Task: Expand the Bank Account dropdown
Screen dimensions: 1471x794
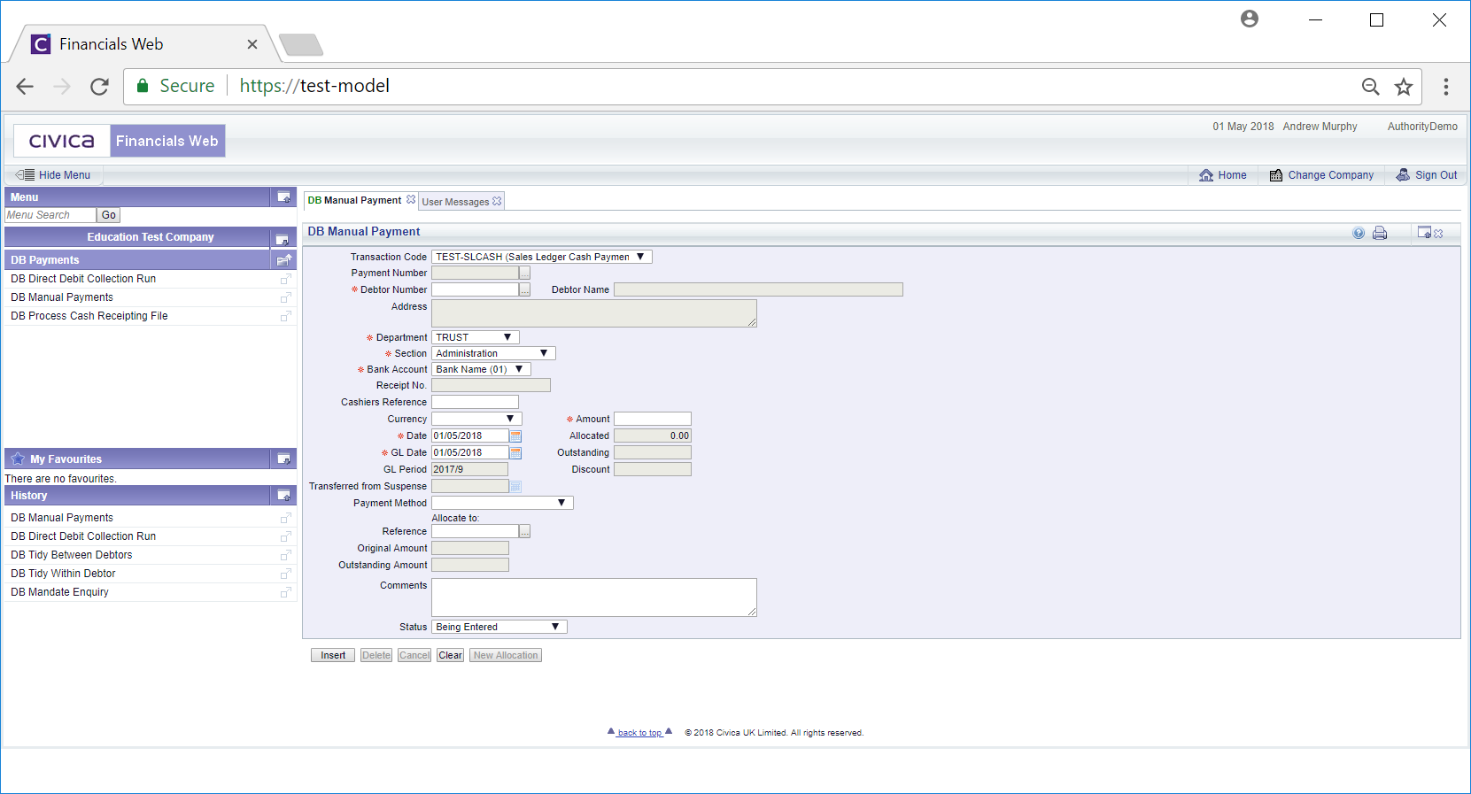Action: (518, 369)
